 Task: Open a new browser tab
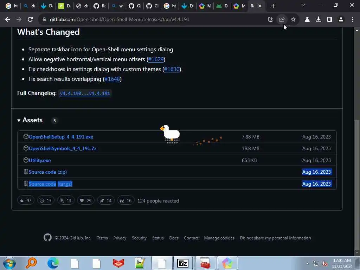point(273,6)
